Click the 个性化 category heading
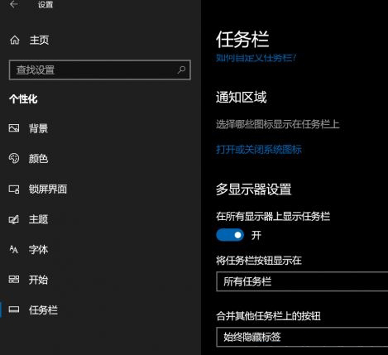 click(23, 99)
